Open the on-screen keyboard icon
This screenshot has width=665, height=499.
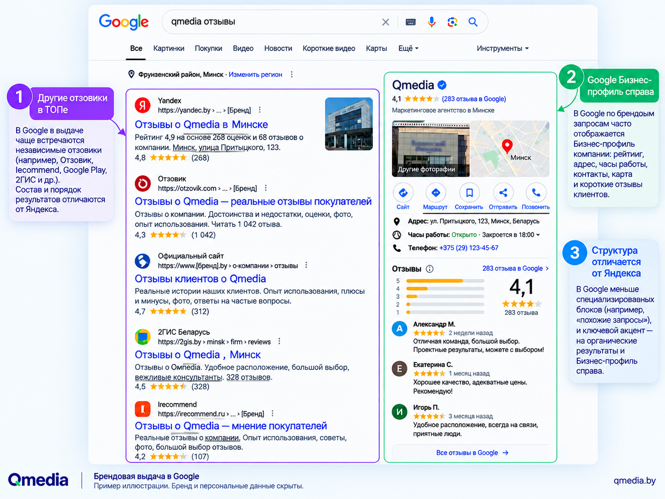tap(411, 22)
